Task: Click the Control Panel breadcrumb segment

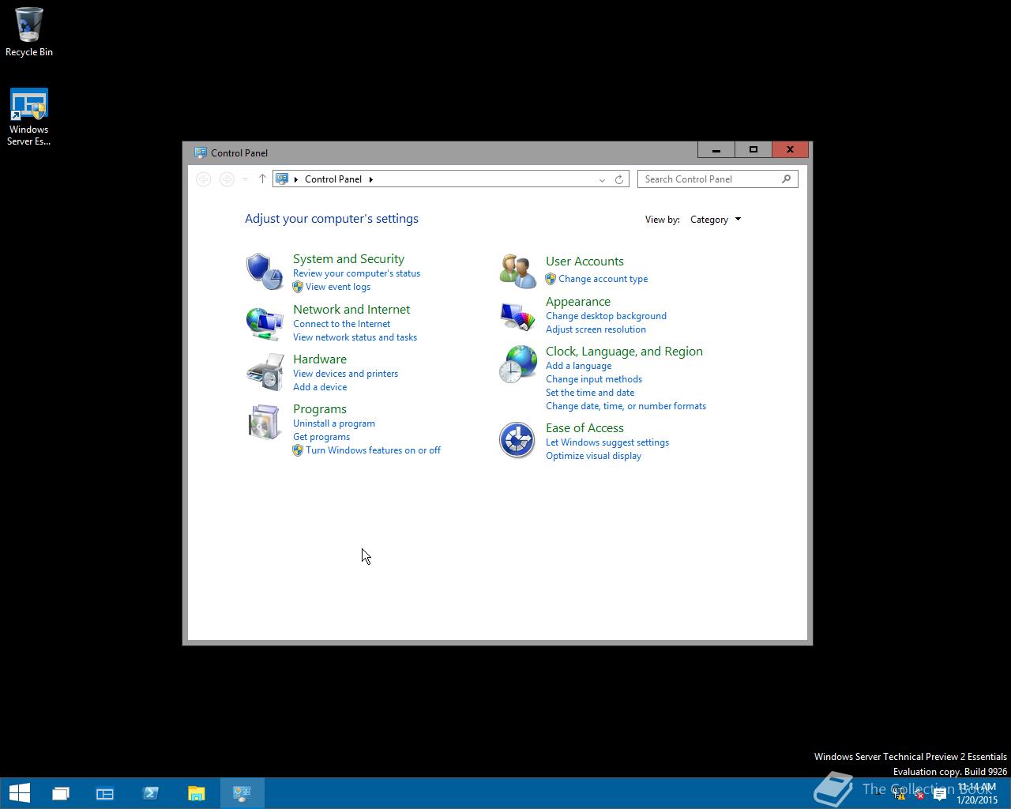Action: (x=333, y=179)
